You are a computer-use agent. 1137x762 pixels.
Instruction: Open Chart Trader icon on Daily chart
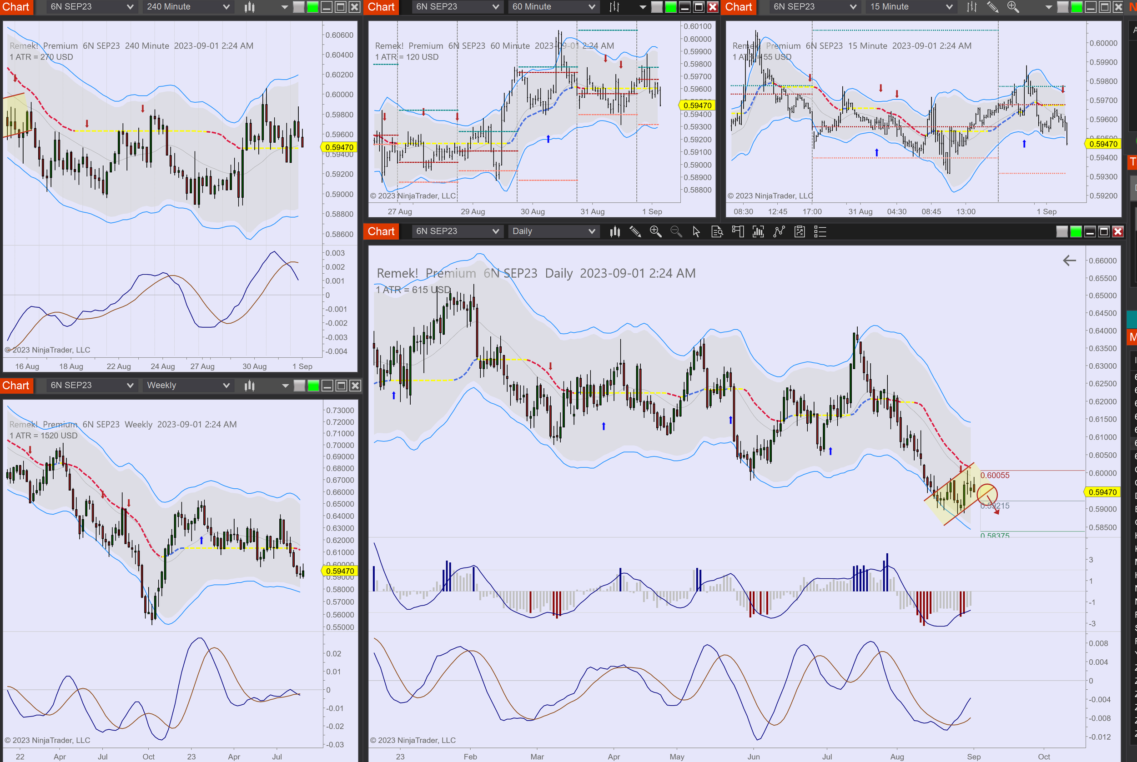tap(737, 232)
